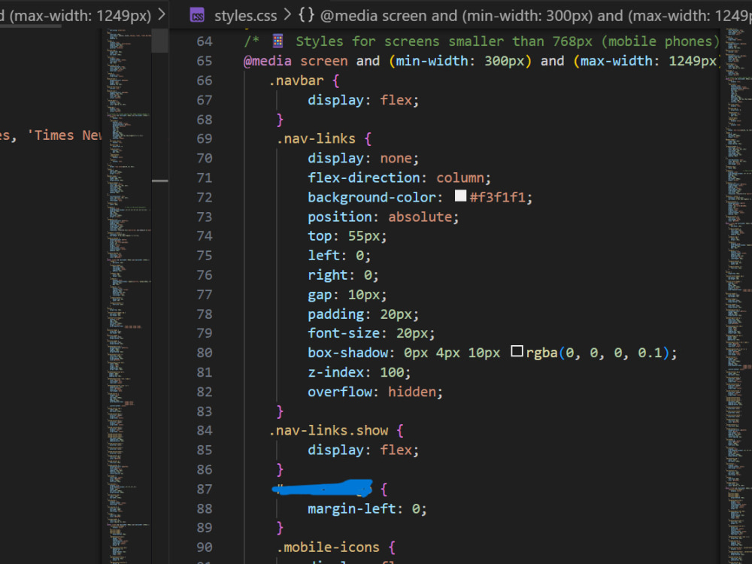Click line number 65 in the gutter
The height and width of the screenshot is (564, 752).
click(205, 61)
